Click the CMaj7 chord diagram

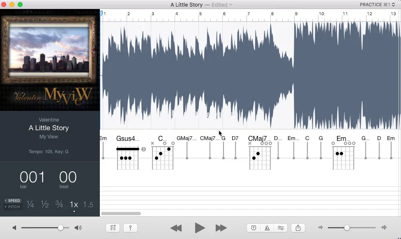point(260,156)
